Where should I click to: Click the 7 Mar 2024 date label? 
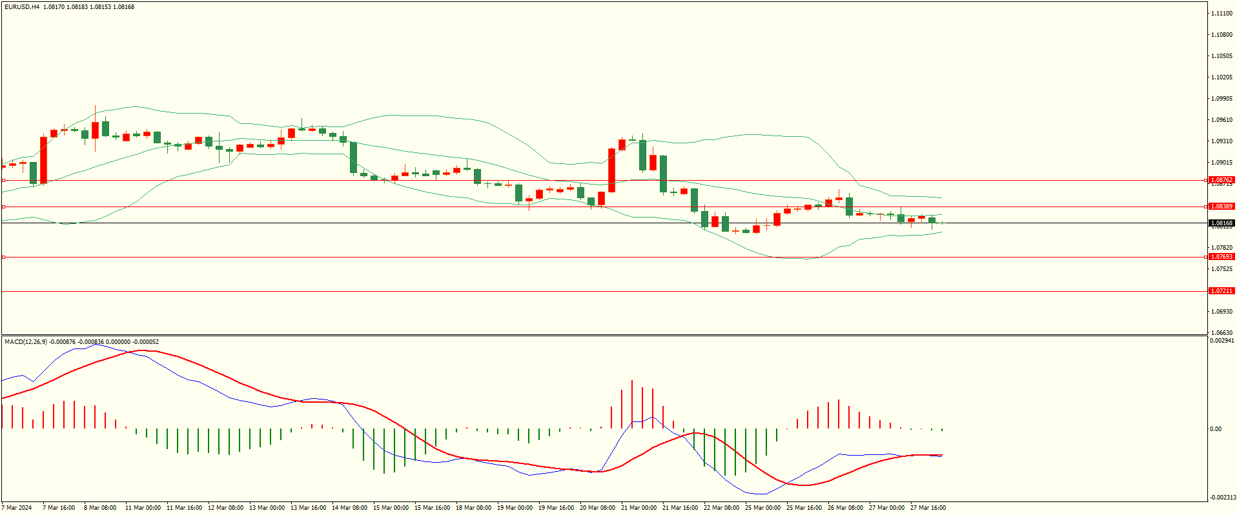[17, 508]
